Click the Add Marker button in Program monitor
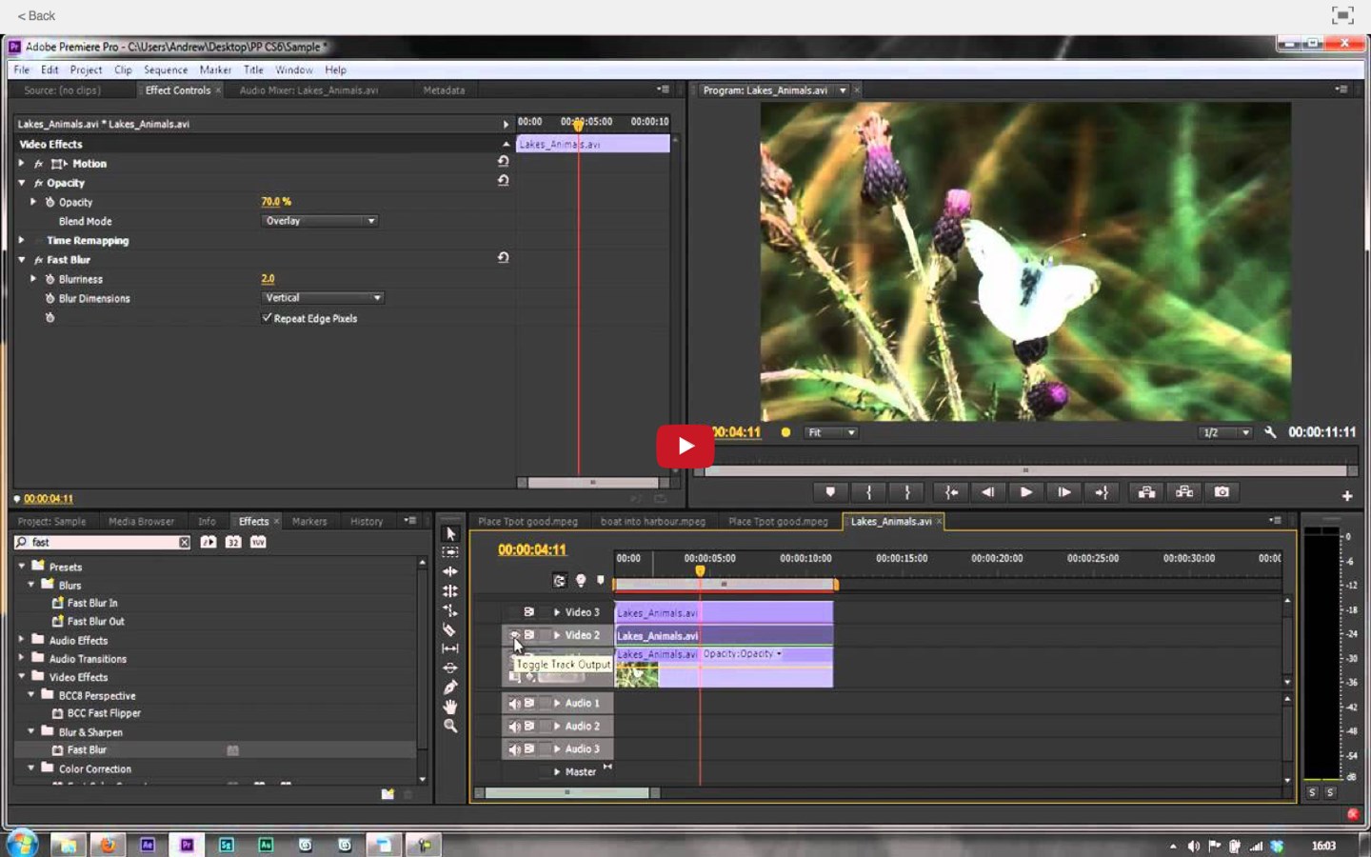Image resolution: width=1371 pixels, height=857 pixels. coord(830,492)
